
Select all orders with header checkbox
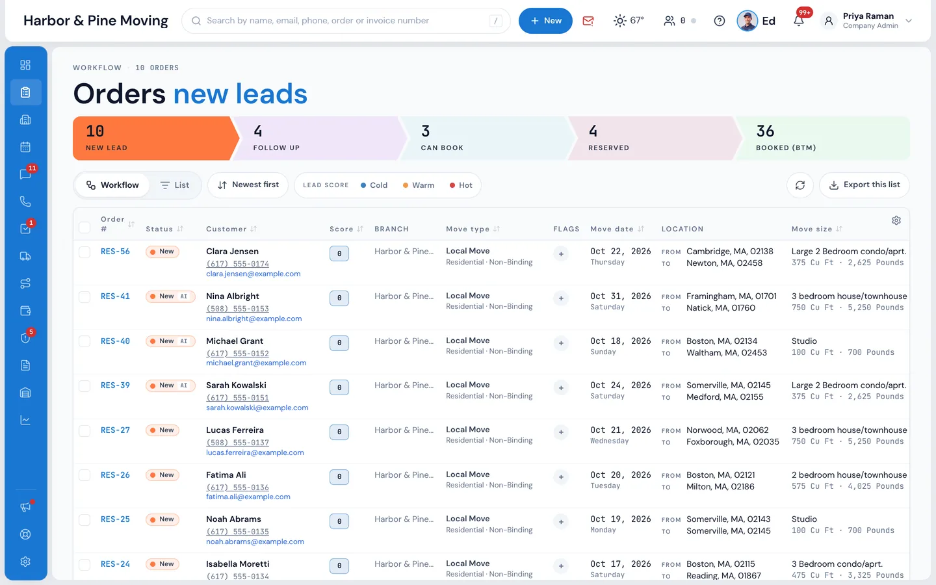pyautogui.click(x=84, y=227)
